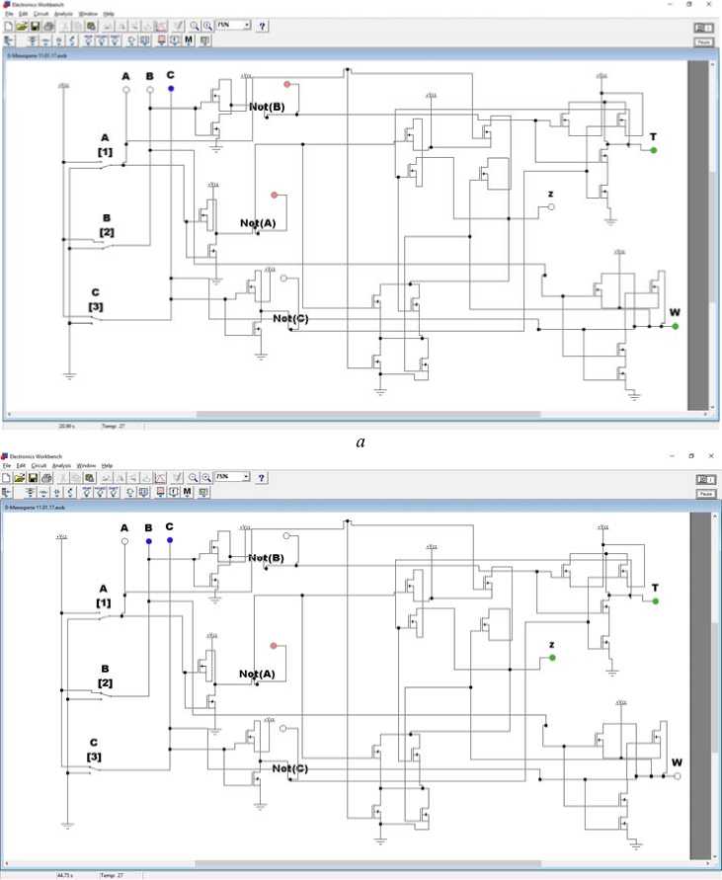Click horizontal scrollbar of top window
Screen dimensions: 722x880
pyautogui.click(x=360, y=415)
